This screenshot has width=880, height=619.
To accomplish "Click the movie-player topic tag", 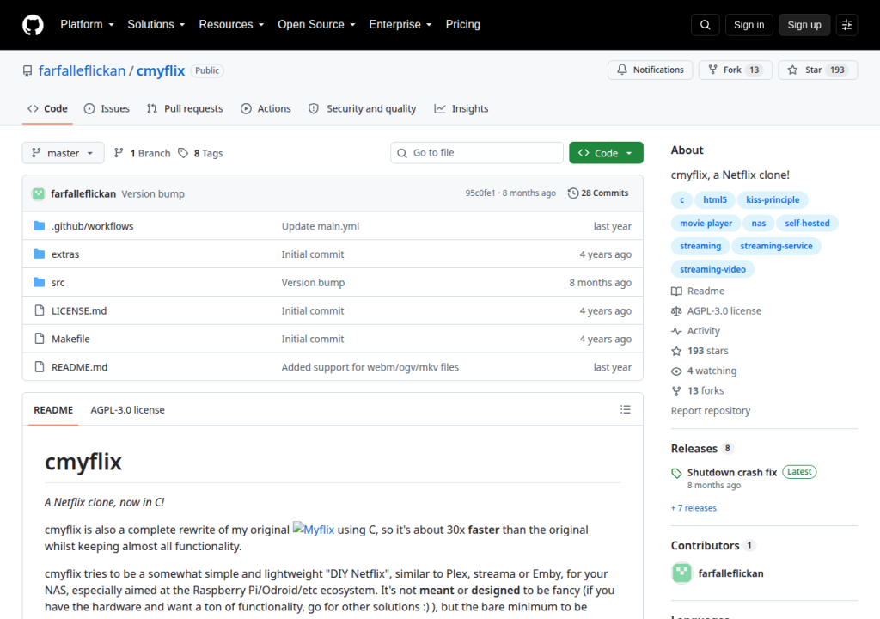I will tap(706, 223).
